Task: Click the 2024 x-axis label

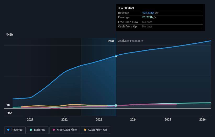Action: tap(133, 119)
